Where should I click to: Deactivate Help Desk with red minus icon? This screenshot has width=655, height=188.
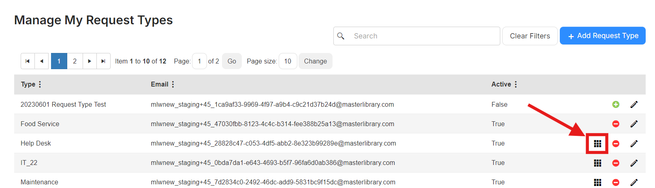point(616,144)
